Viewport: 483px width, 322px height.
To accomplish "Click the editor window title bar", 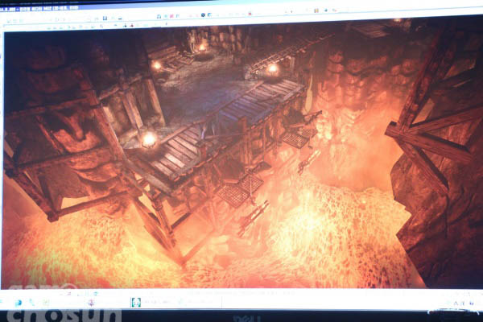I will (242, 4).
